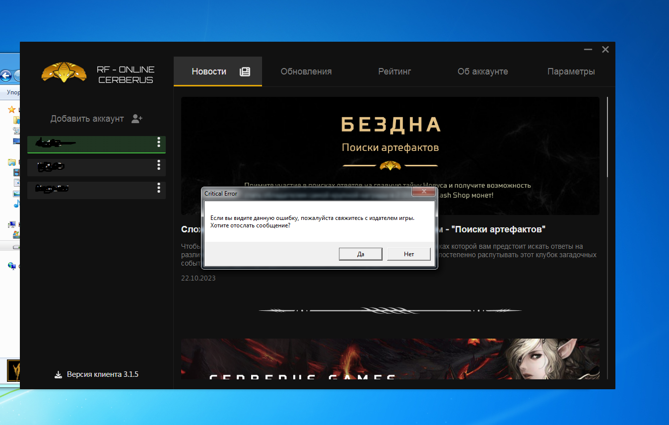
Task: Select the Об аккаунте tab
Action: (x=483, y=71)
